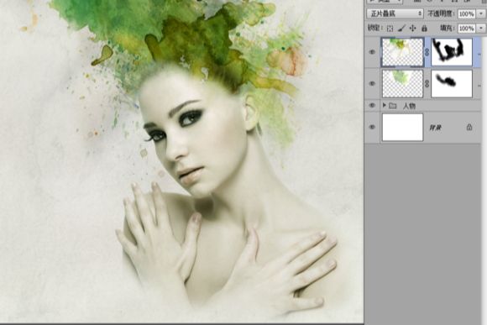This screenshot has width=487, height=325.
Task: Hide the second watercolor layer
Action: [x=372, y=84]
